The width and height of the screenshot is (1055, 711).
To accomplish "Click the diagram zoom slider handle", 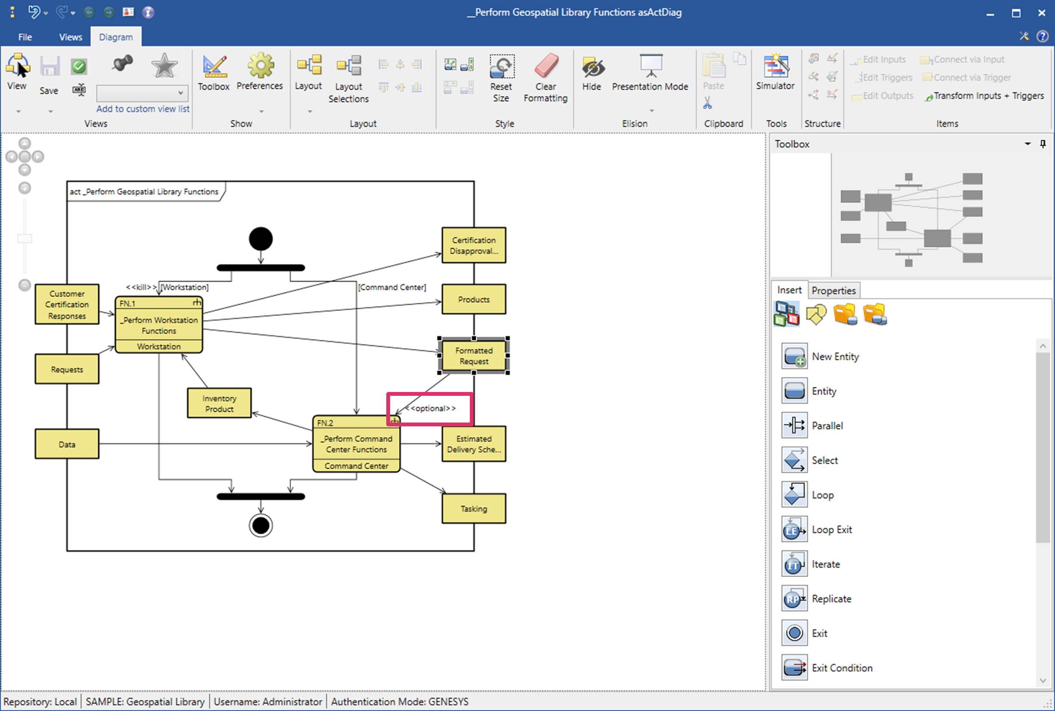I will click(25, 238).
